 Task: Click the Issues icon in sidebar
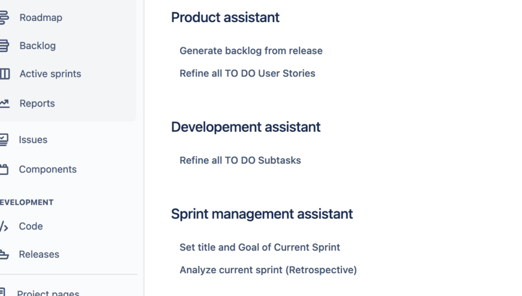(x=4, y=140)
